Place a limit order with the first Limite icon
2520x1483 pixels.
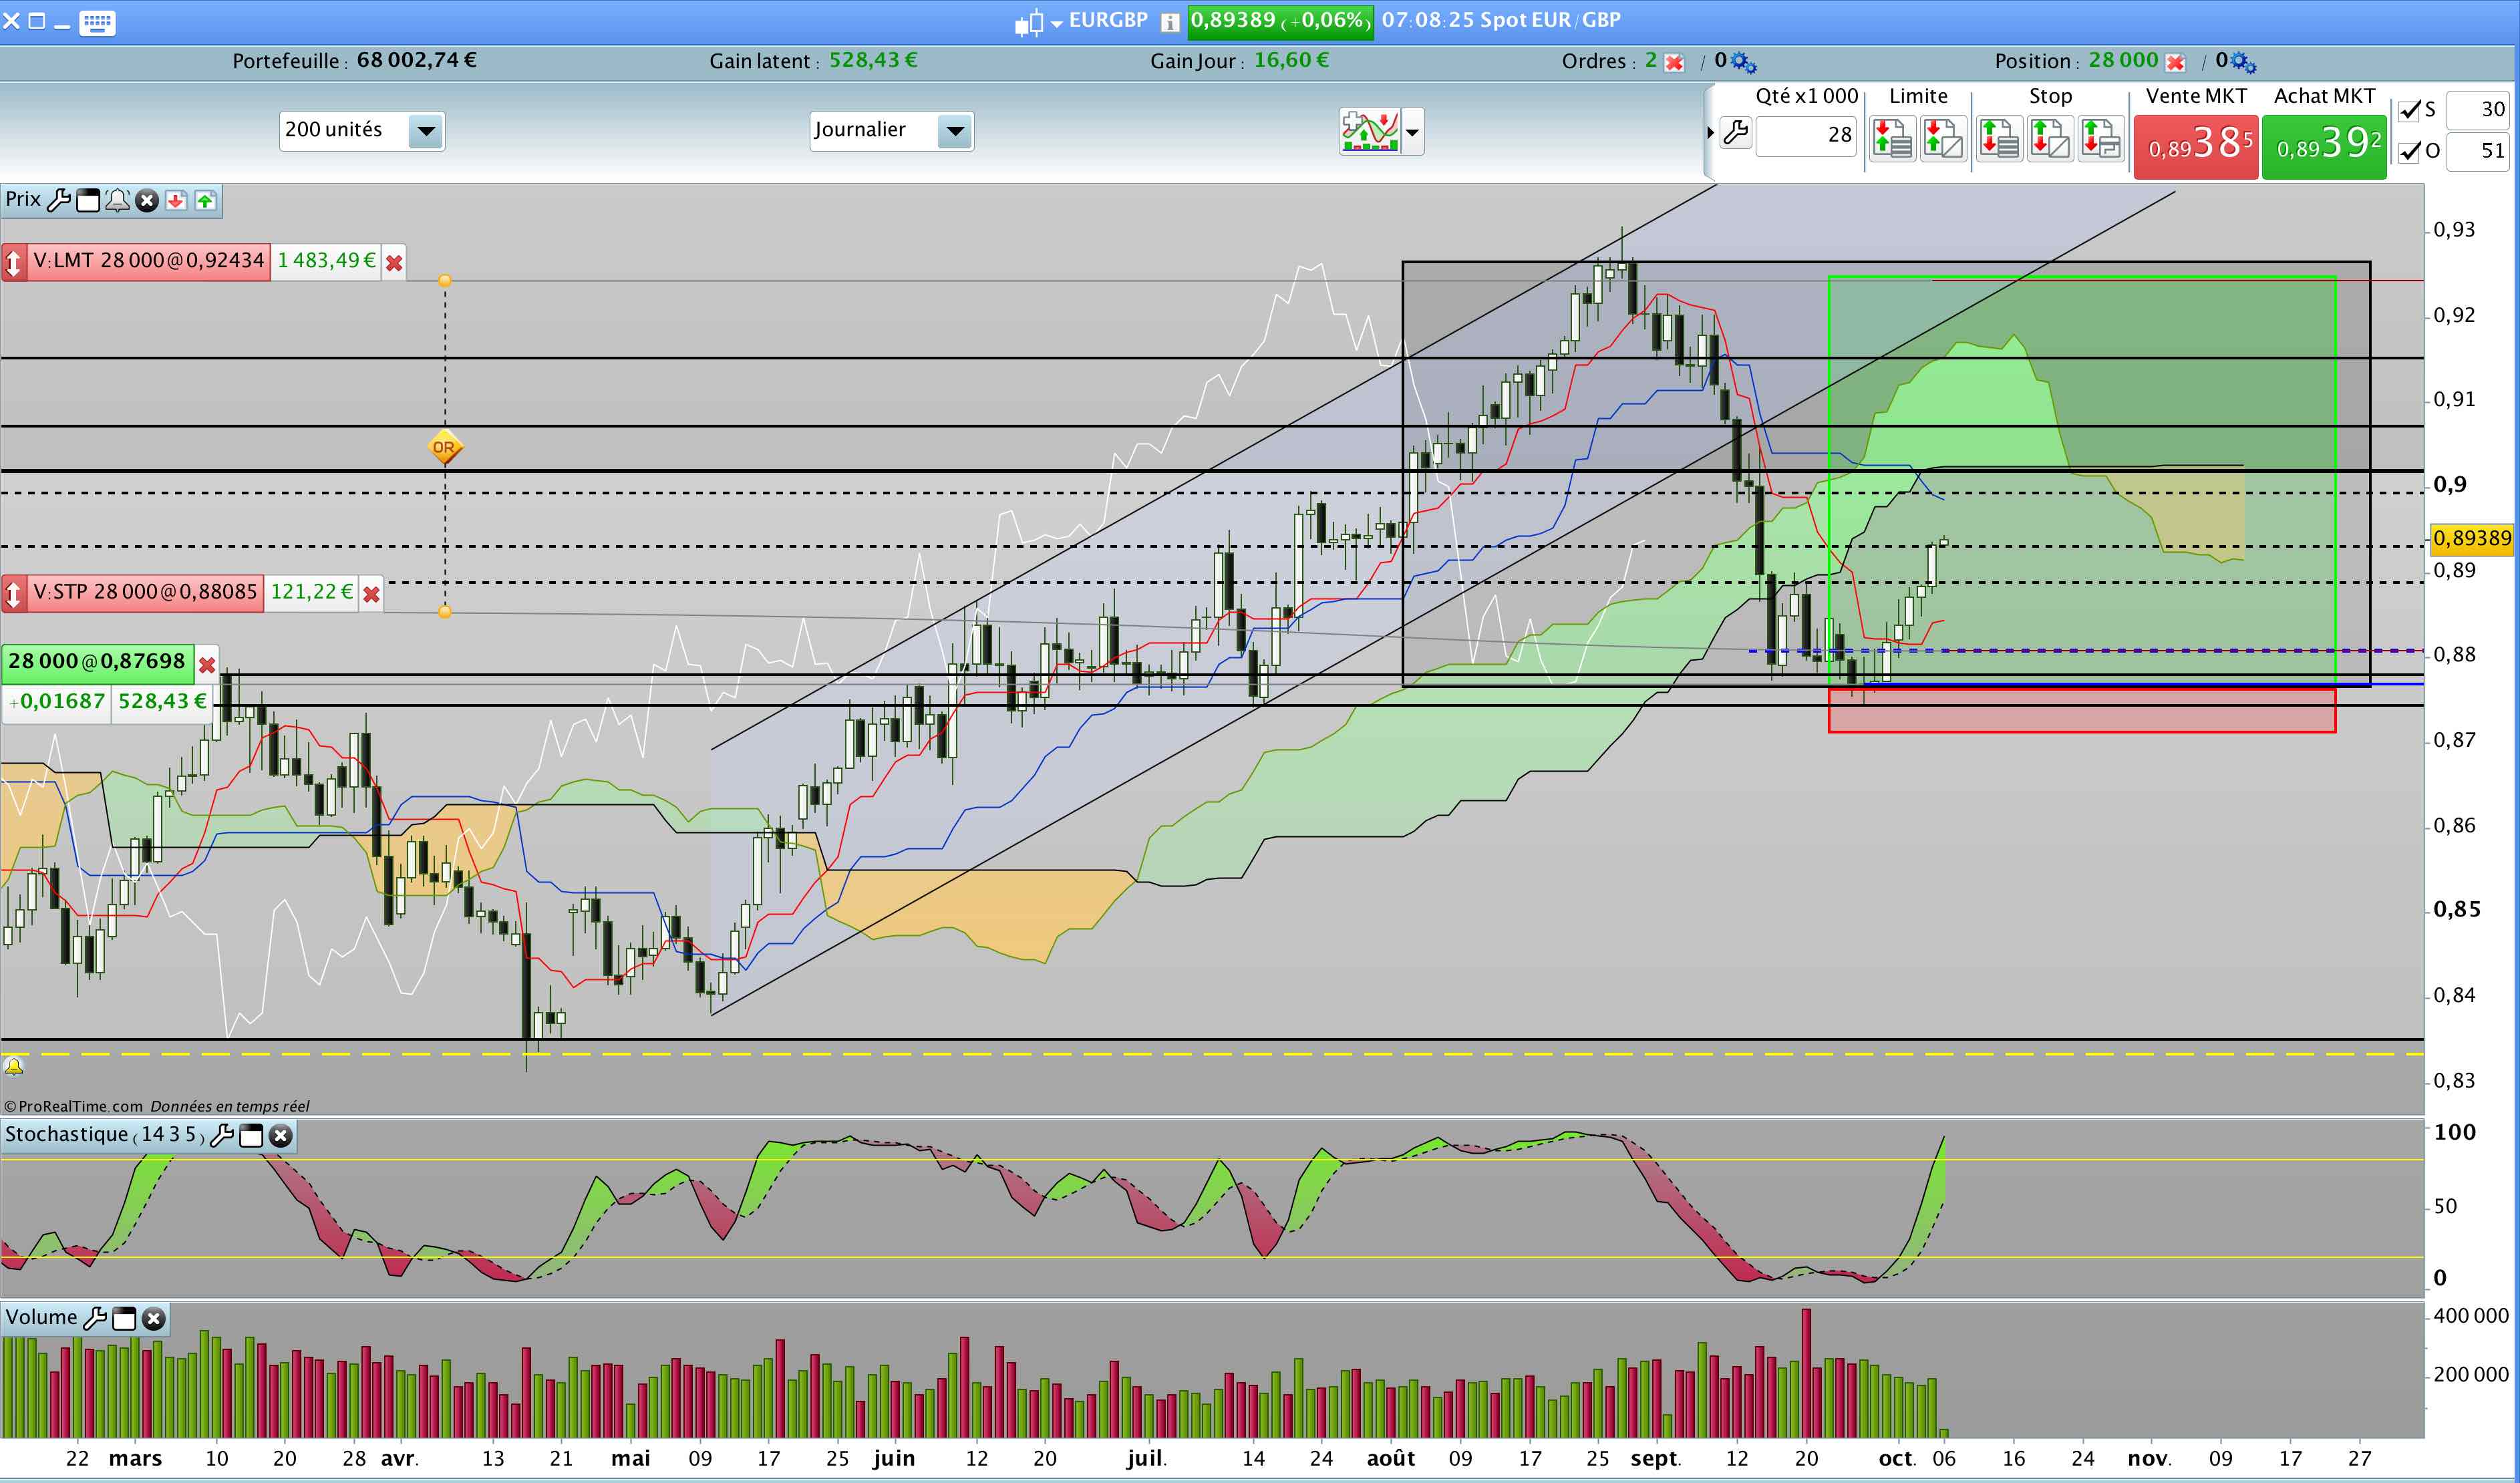coord(1891,138)
